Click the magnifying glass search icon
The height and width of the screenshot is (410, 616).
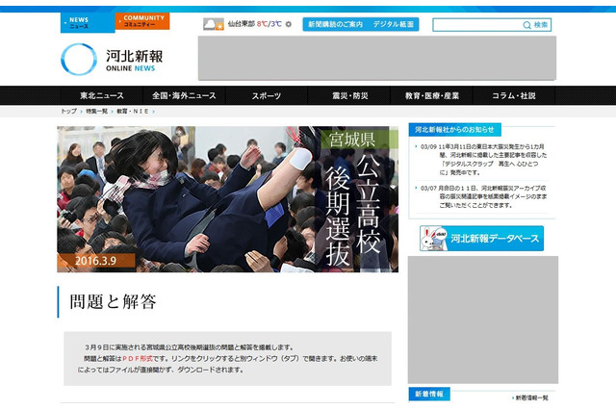[x=526, y=25]
